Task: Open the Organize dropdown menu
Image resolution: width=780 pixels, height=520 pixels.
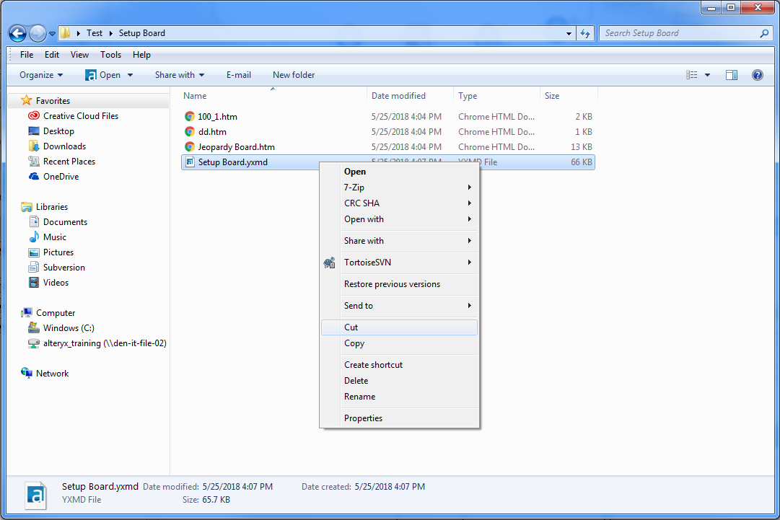Action: [40, 75]
